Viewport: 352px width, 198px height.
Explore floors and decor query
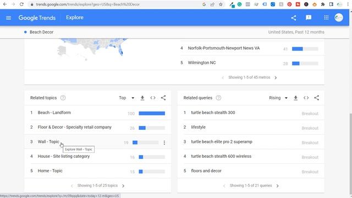tap(206, 171)
